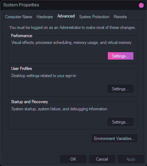
Task: Click the Administrator logon notice text
Action: 72,27
